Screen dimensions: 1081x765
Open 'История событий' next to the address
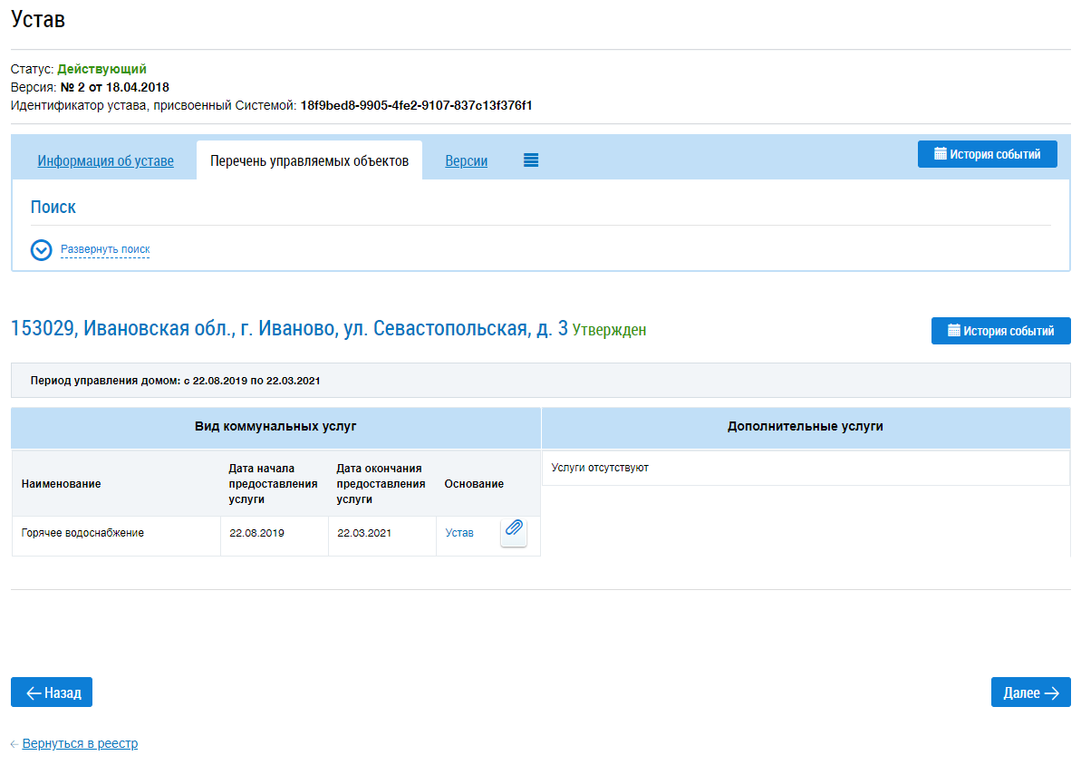[1000, 331]
